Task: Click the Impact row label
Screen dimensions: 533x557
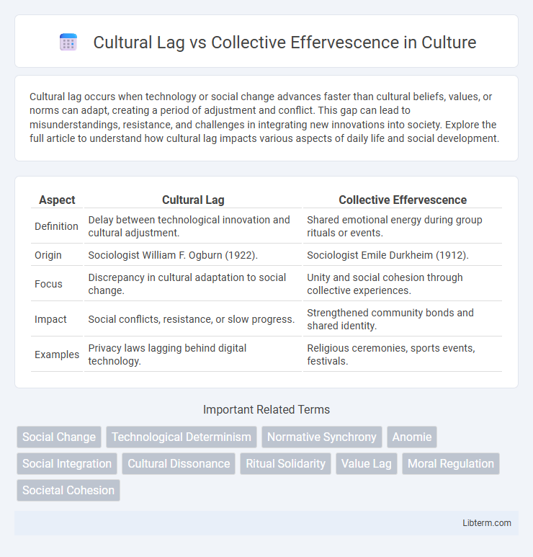Action: point(57,319)
